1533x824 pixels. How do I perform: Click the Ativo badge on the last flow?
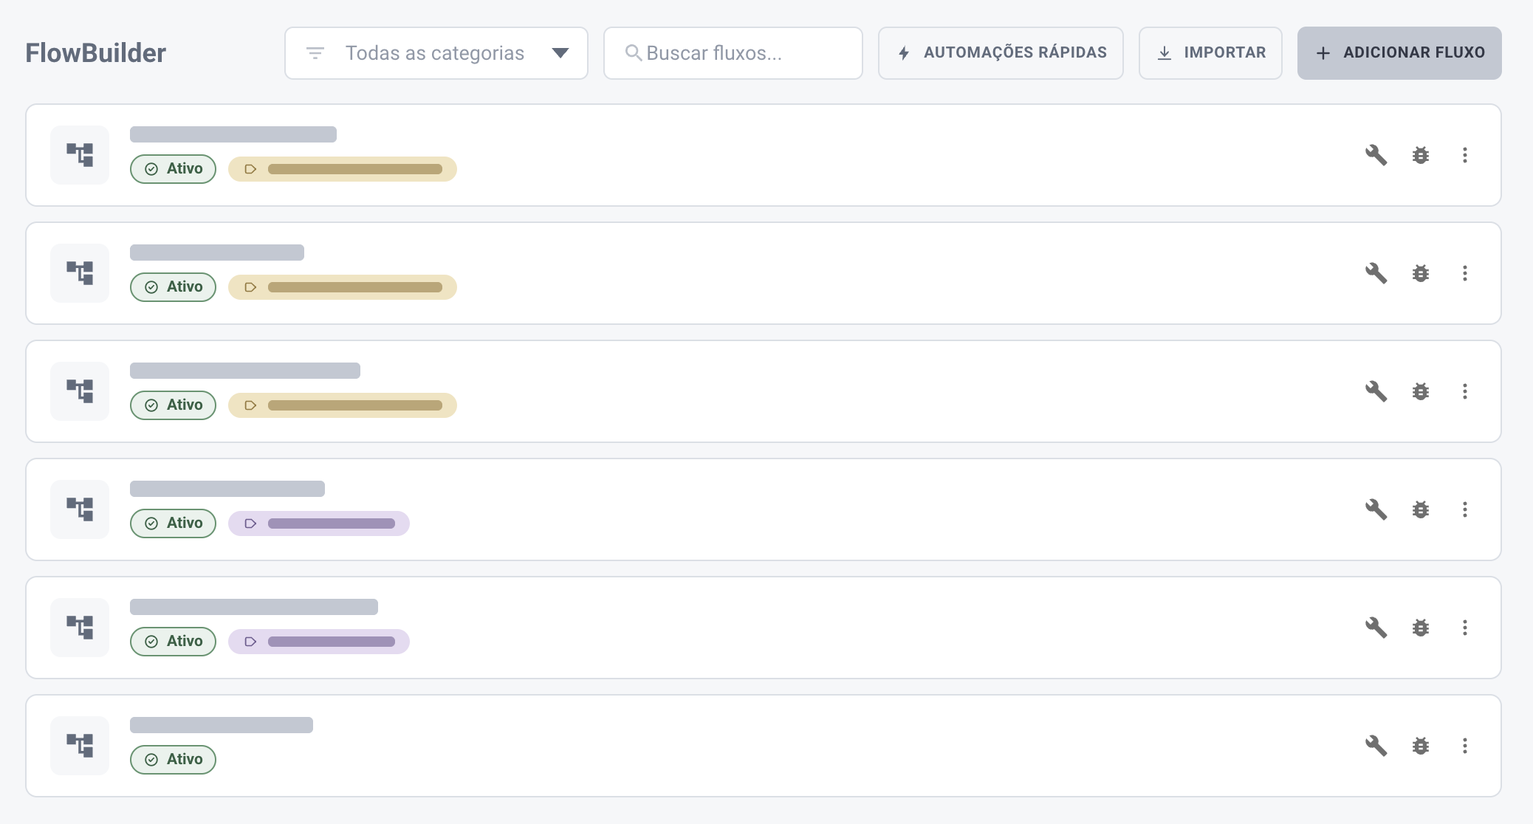click(173, 760)
